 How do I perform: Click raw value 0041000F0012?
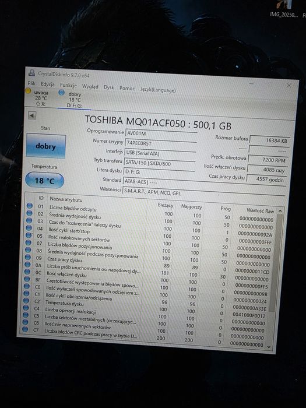click(x=249, y=316)
